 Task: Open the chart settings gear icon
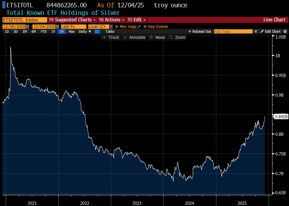(285, 31)
